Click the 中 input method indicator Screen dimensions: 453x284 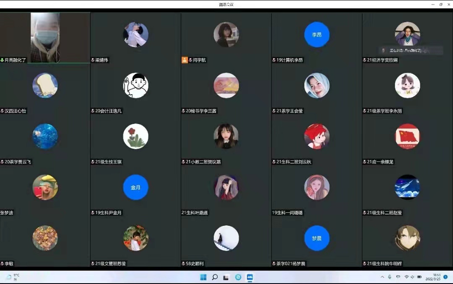coord(398,277)
